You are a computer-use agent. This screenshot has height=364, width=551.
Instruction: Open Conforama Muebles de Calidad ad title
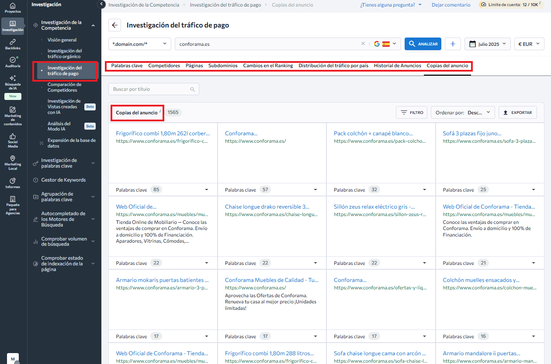click(271, 280)
